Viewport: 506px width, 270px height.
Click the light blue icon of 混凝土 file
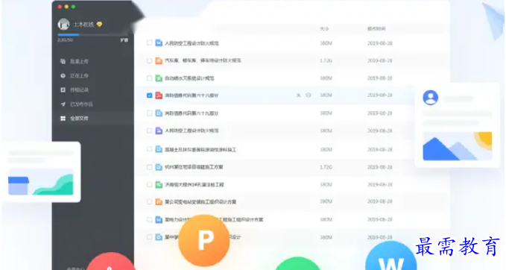[159, 149]
